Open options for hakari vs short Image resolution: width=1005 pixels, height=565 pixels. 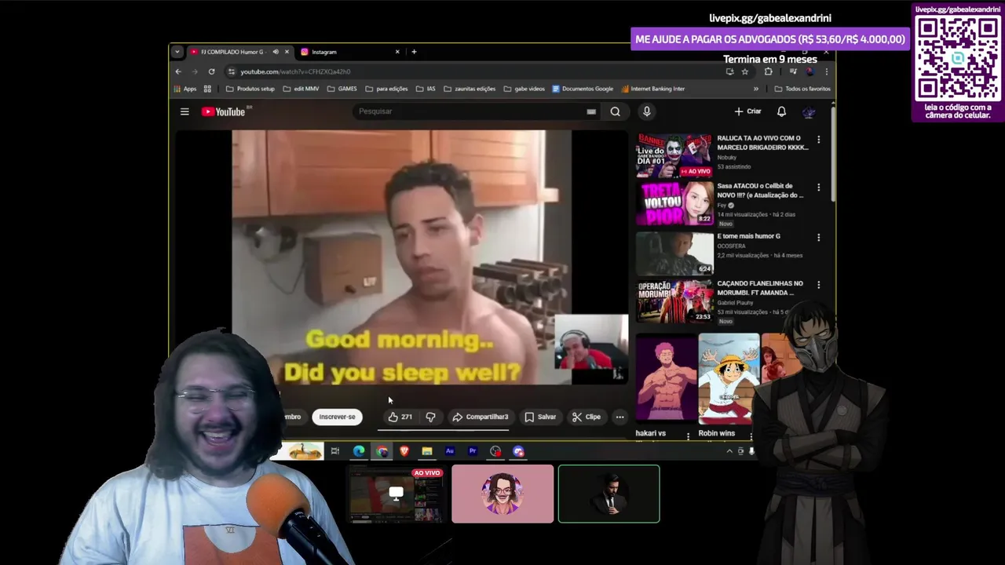[688, 436]
